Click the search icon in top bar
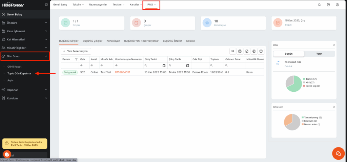 319,5
